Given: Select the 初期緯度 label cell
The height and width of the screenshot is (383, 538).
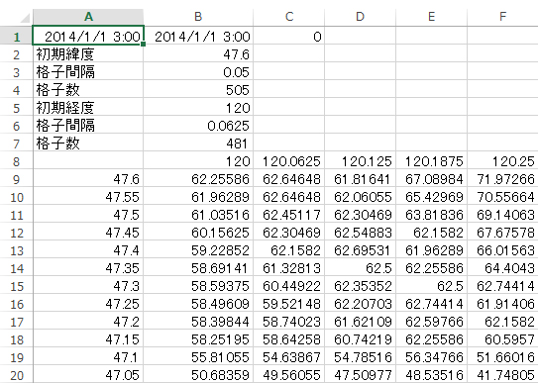Looking at the screenshot, I should point(88,54).
